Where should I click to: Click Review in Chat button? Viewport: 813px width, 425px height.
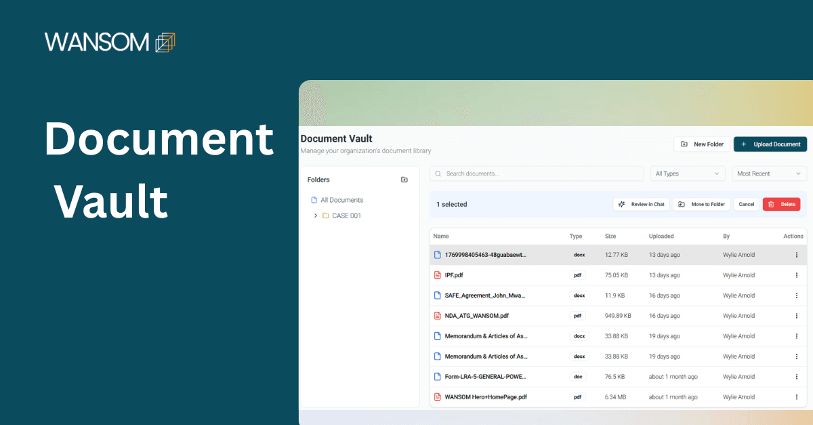(641, 204)
